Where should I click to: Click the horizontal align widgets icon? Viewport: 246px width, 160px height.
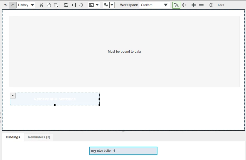pyautogui.click(x=66, y=5)
